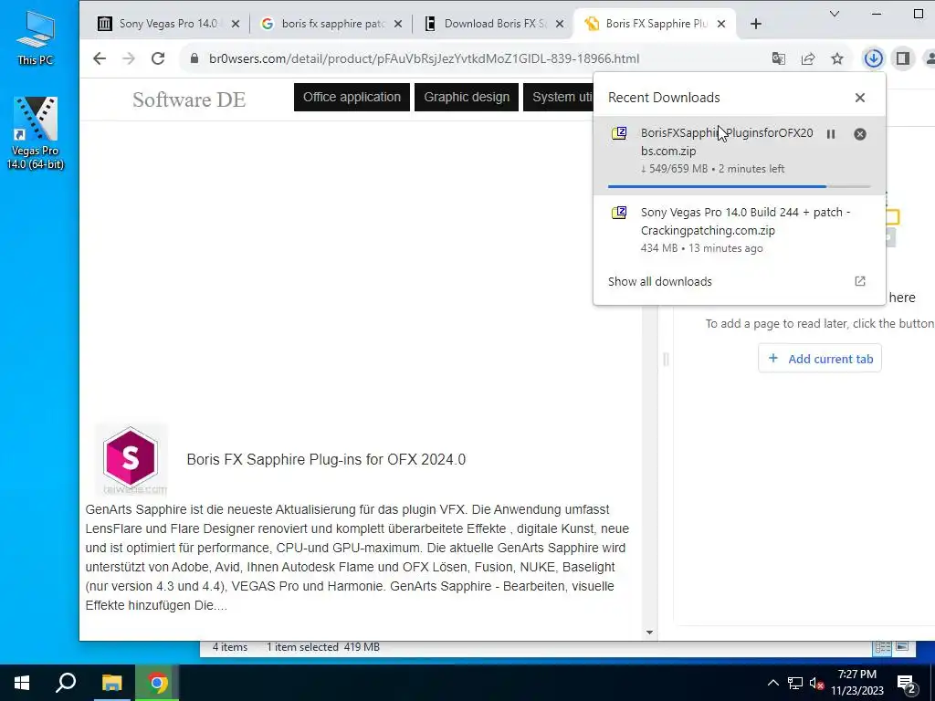
Task: Toggle the side panel icon
Action: click(903, 58)
